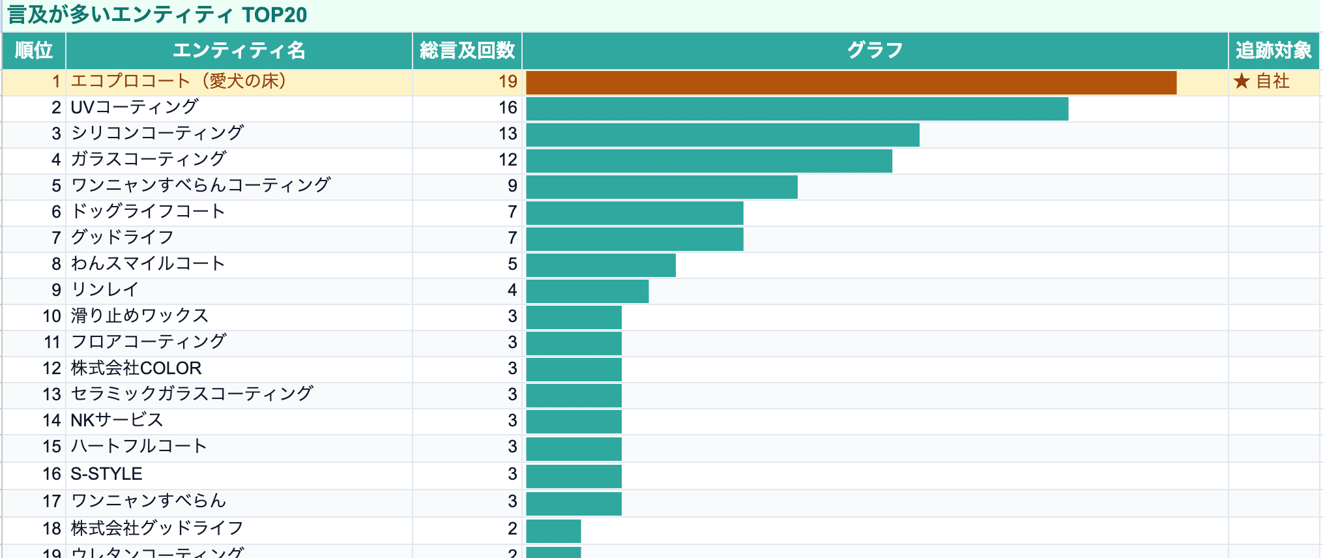Click the orange bar for rank 1

(x=851, y=83)
